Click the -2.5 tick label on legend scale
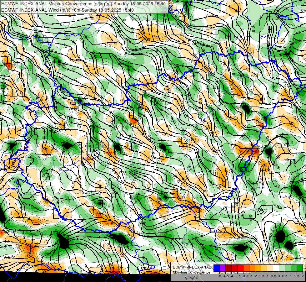 click(x=249, y=276)
